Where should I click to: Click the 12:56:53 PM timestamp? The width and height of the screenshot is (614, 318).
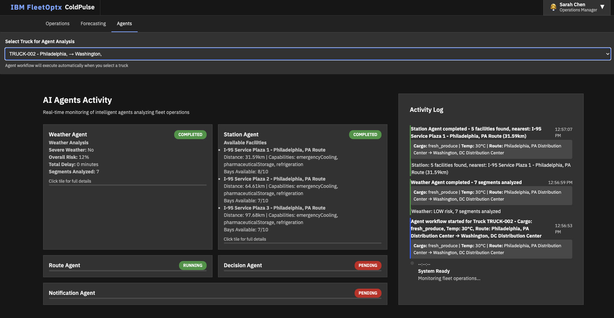click(564, 229)
